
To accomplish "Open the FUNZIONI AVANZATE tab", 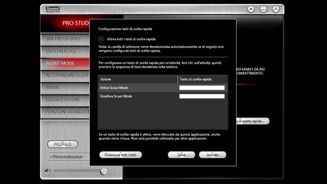I will click(65, 112).
